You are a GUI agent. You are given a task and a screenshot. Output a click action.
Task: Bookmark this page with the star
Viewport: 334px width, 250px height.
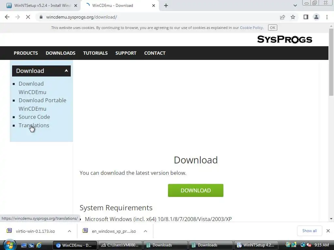tap(293, 17)
